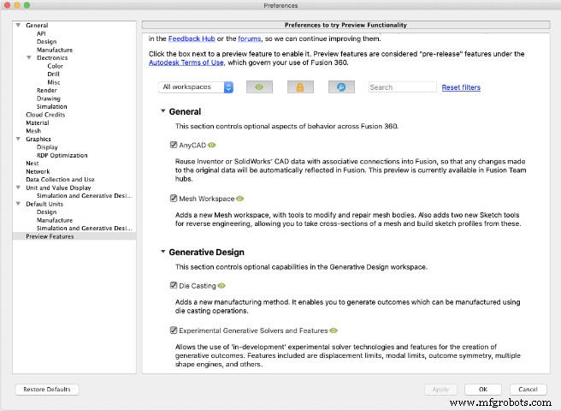The width and height of the screenshot is (561, 411).
Task: Toggle the Die Casting checkbox
Action: coord(174,285)
